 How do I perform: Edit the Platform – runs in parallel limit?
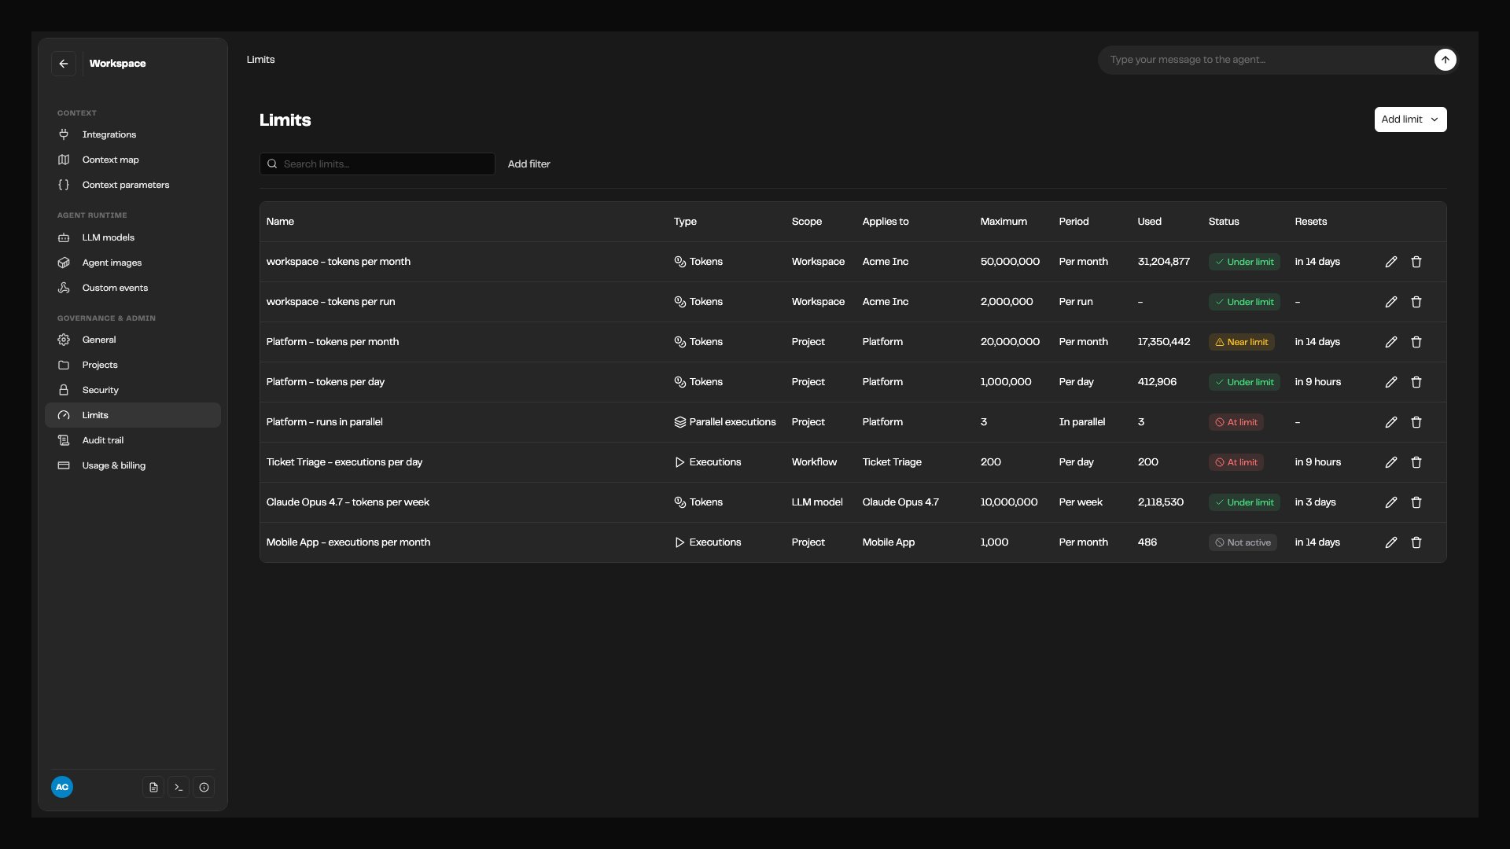point(1391,422)
